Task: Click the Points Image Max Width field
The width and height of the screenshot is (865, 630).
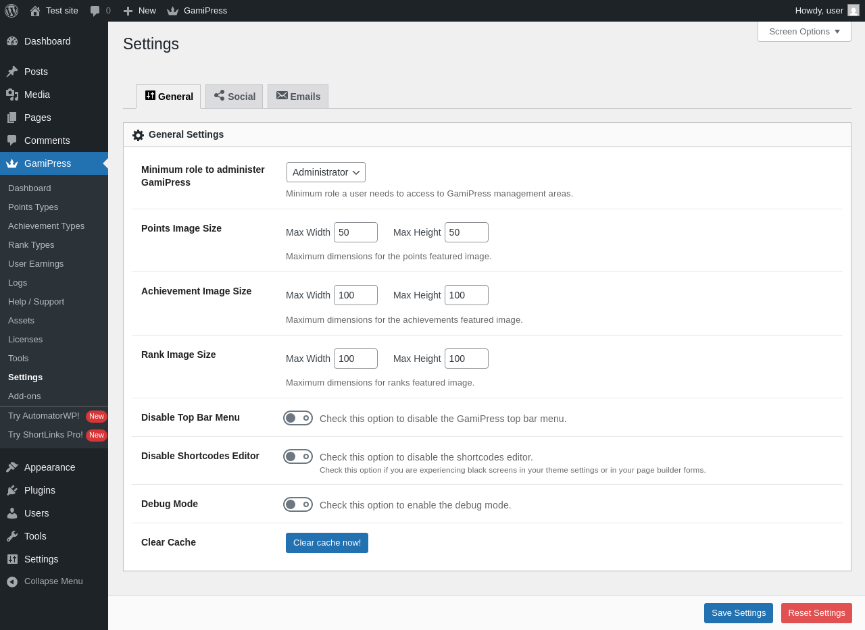Action: [x=355, y=232]
